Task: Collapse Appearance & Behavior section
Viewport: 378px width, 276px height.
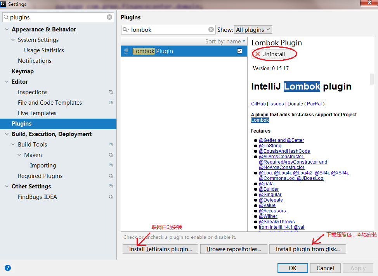Action: (x=7, y=29)
